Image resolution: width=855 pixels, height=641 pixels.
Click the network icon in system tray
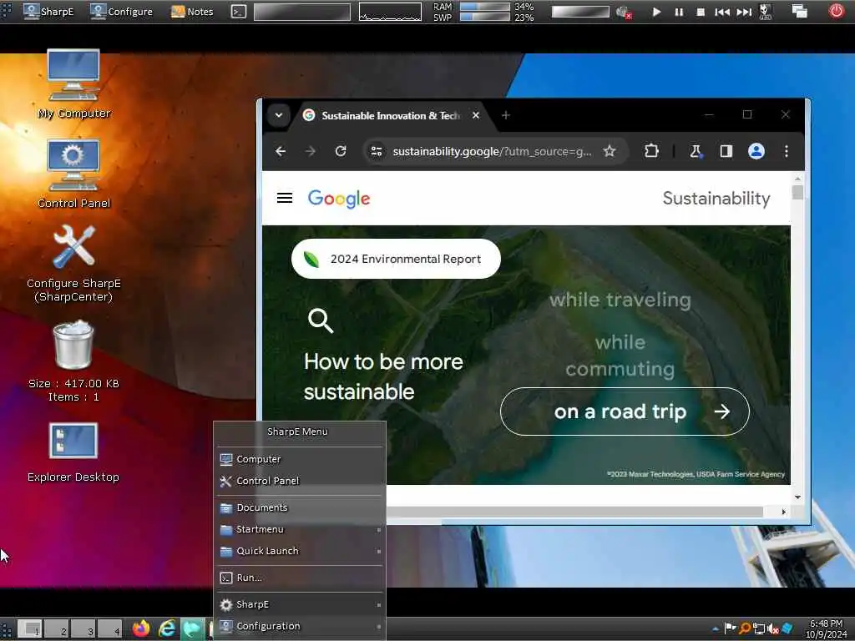(758, 628)
